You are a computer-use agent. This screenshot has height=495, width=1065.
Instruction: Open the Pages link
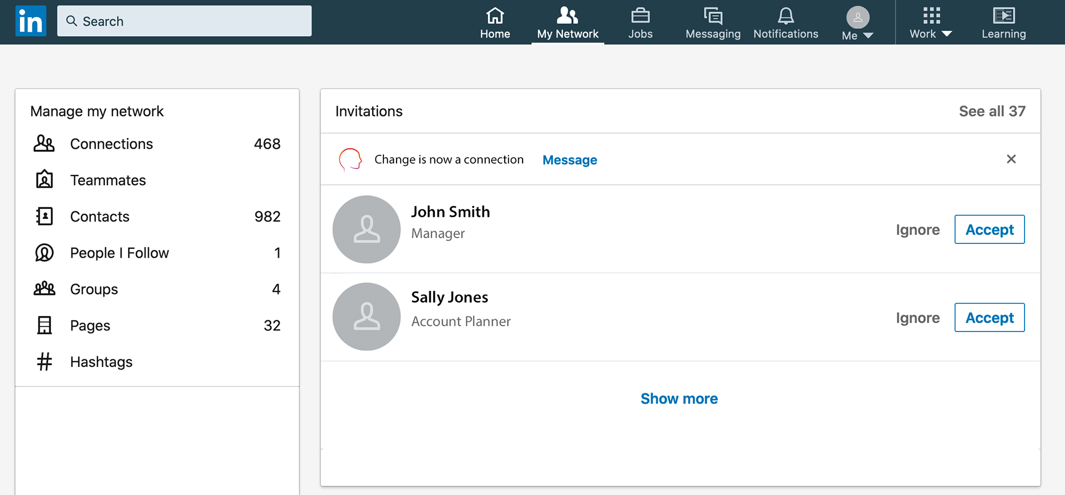click(90, 325)
